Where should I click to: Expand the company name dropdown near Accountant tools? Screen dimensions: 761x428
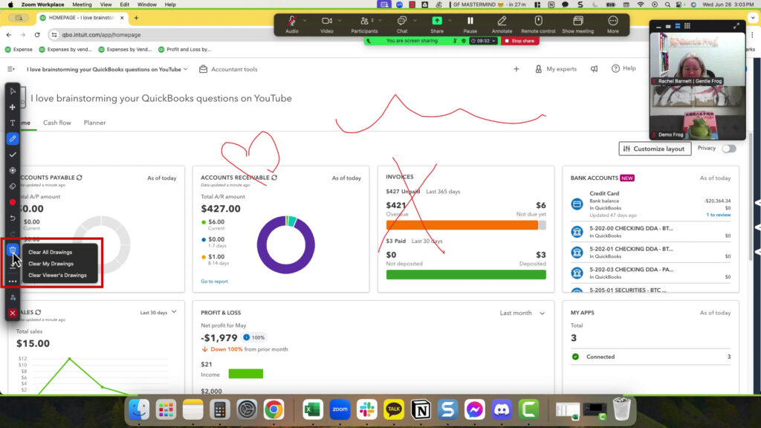coord(185,69)
